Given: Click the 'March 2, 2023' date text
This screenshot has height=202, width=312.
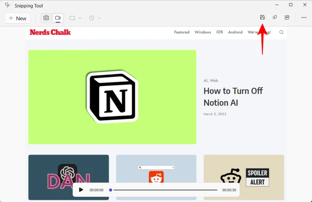Looking at the screenshot, I should (215, 114).
